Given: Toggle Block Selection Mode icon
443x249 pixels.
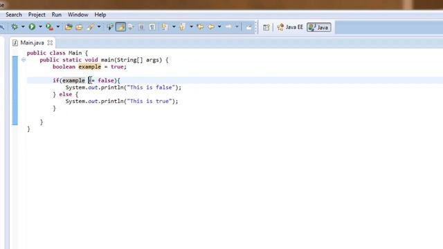Looking at the screenshot, I should (141, 27).
